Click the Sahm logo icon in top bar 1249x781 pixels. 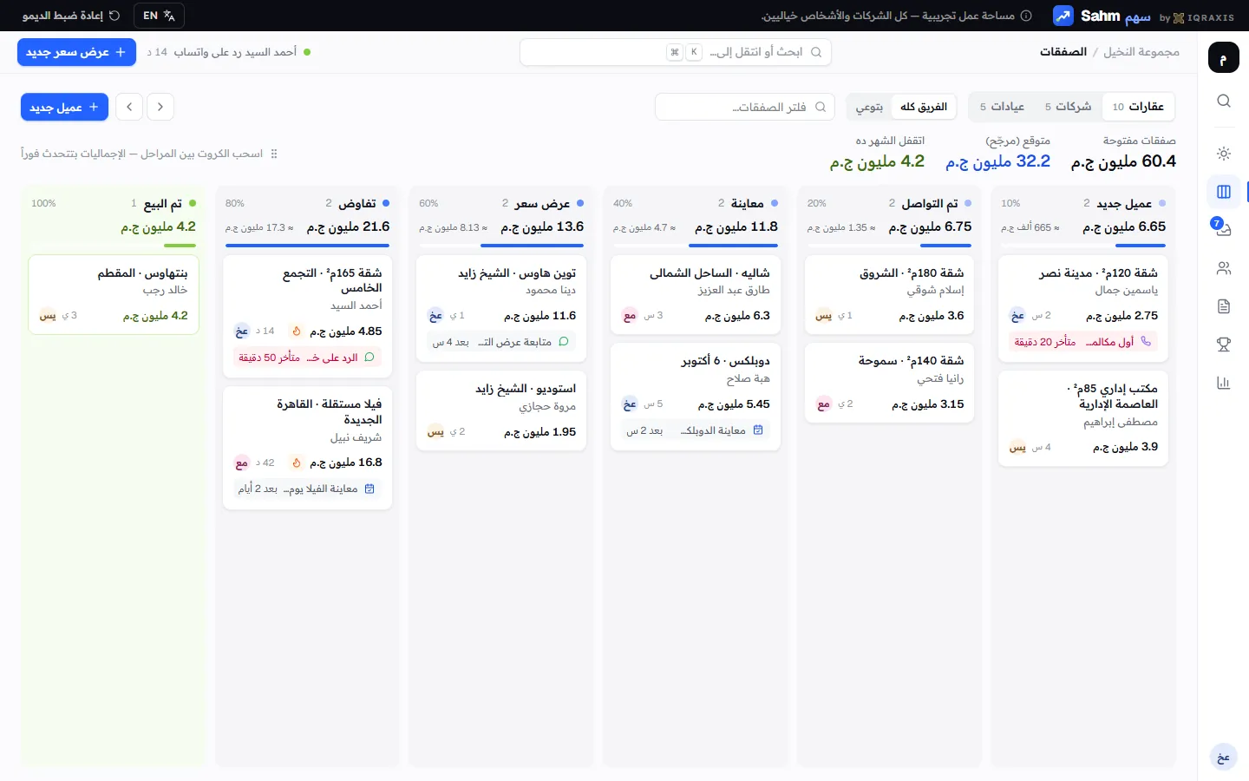click(1063, 16)
